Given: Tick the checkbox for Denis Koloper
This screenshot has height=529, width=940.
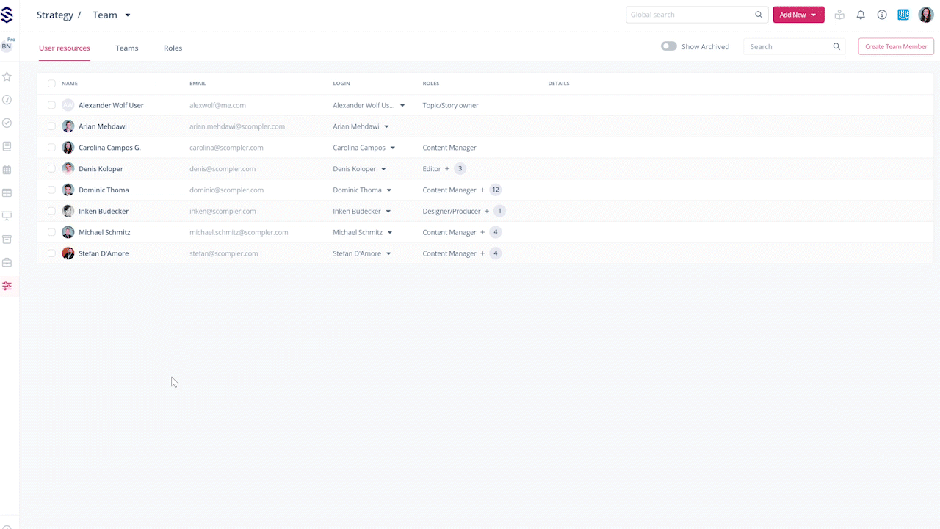Looking at the screenshot, I should pos(51,168).
